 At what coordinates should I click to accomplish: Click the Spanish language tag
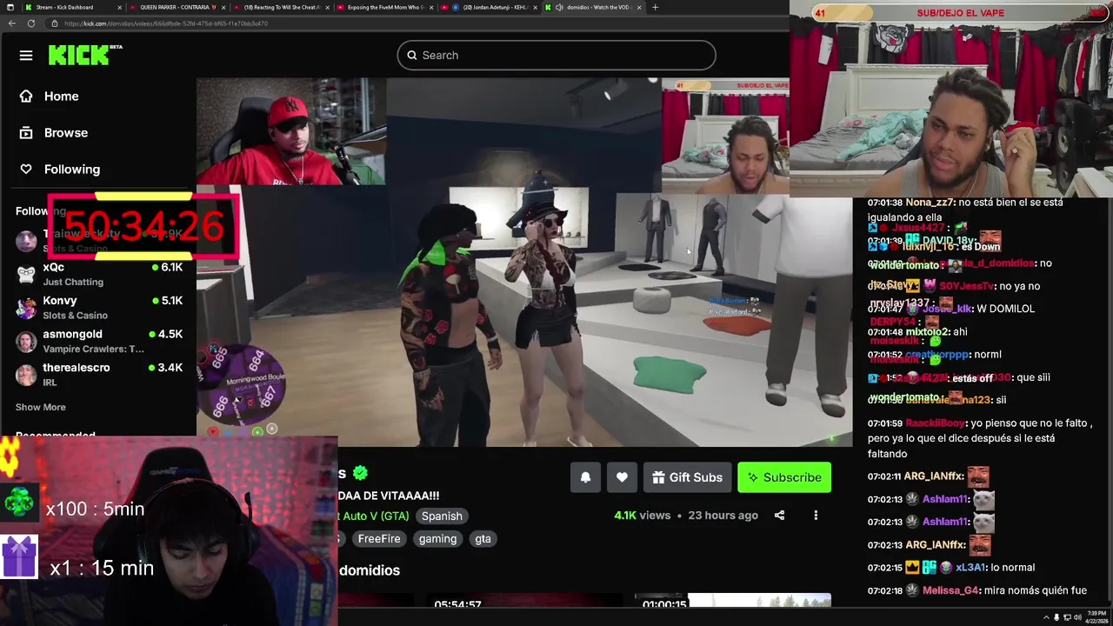tap(442, 516)
